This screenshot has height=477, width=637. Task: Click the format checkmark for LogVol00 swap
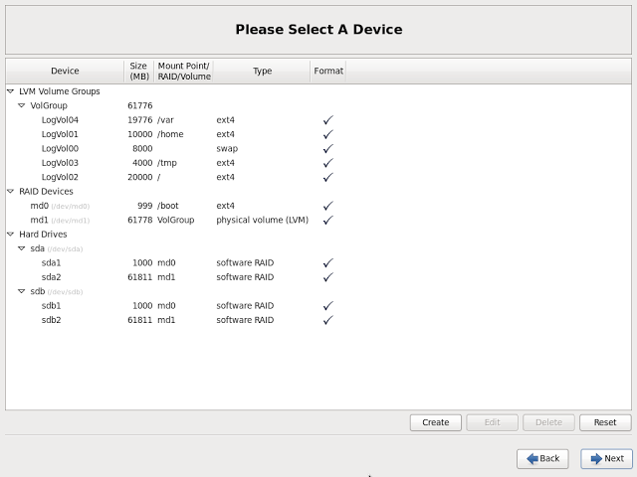[327, 148]
